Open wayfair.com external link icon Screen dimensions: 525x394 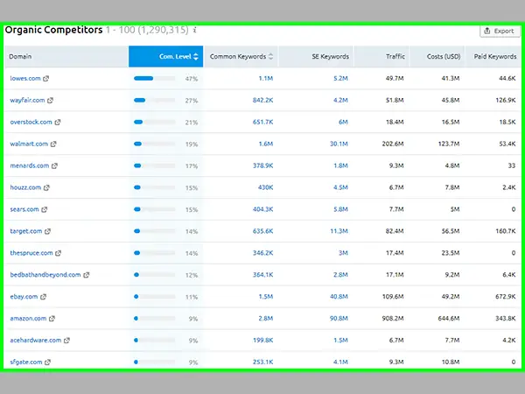pyautogui.click(x=50, y=100)
